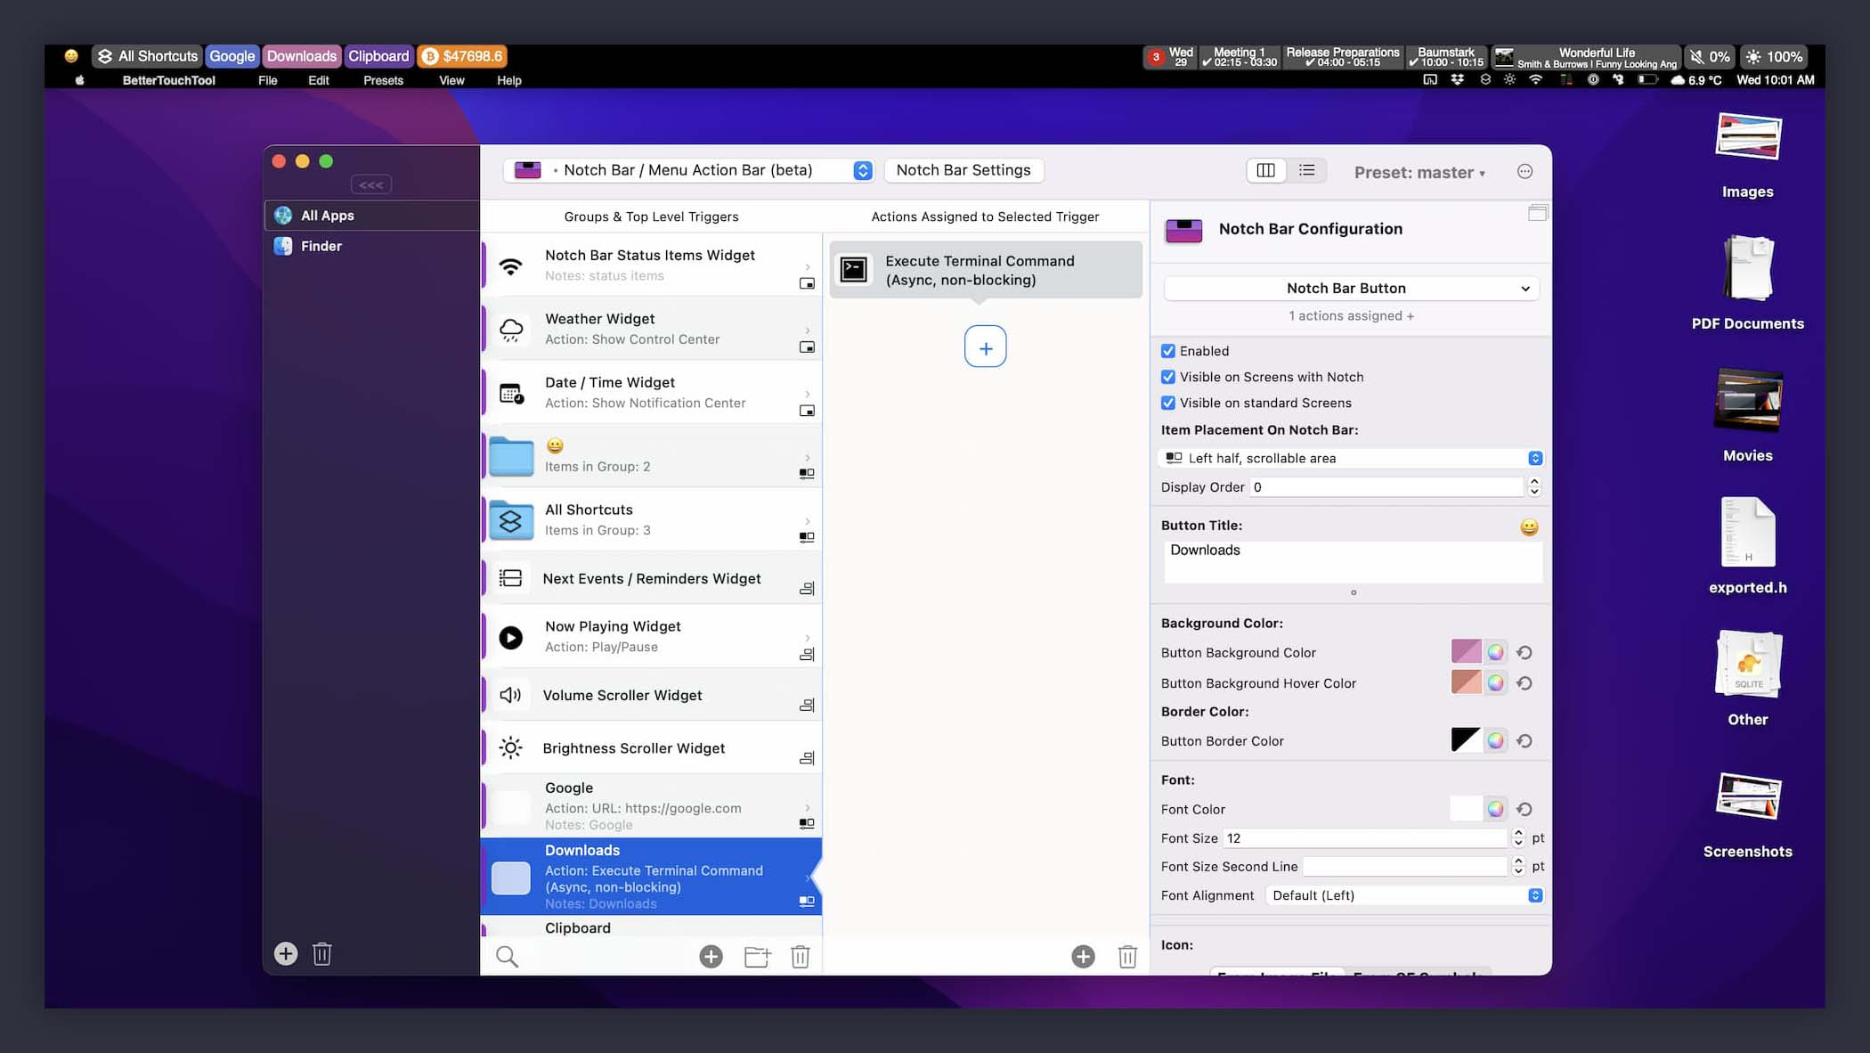Open the Presets menu
The image size is (1870, 1053).
click(x=383, y=80)
